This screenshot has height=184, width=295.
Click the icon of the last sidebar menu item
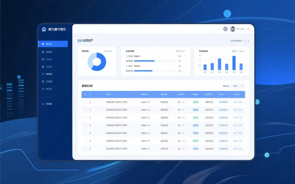point(43,104)
